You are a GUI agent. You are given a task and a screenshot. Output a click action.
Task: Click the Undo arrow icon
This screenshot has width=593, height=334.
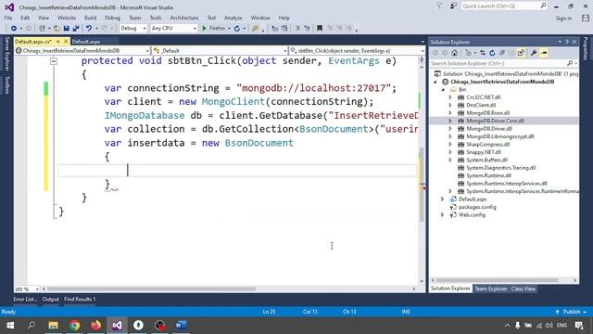pyautogui.click(x=89, y=29)
